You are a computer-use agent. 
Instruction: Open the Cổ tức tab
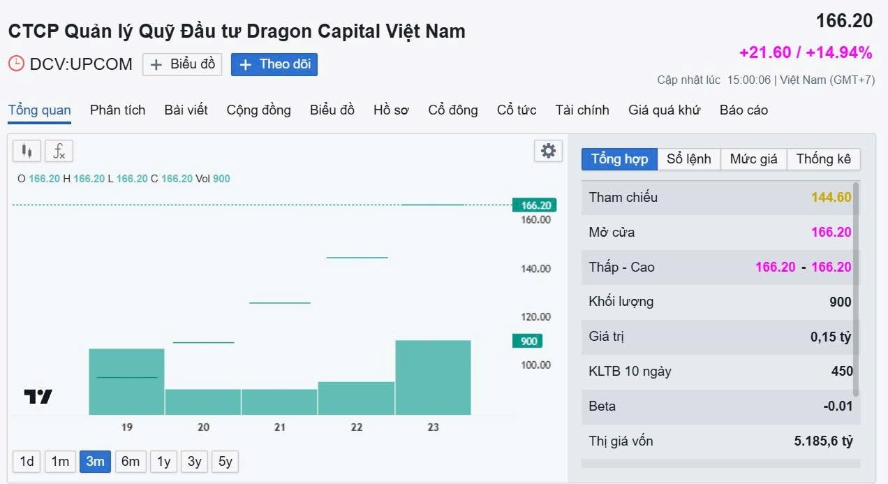click(x=517, y=110)
